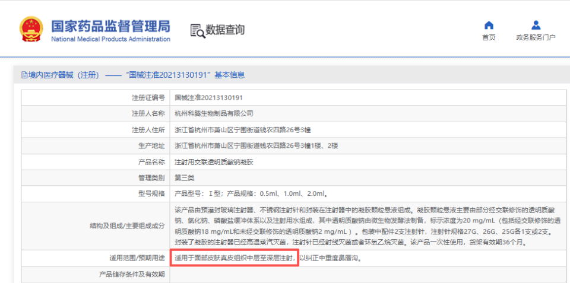Click the 第三类 management category value
Screen dimensions: 570x283
tap(184, 177)
